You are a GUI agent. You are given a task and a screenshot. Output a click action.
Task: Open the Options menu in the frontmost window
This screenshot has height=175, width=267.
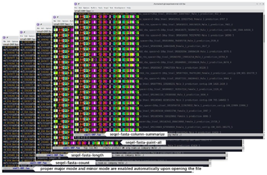pyautogui.click(x=86, y=8)
